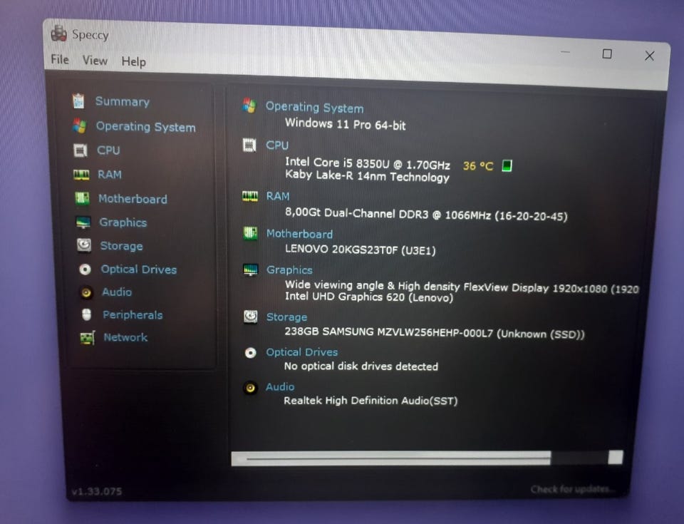Click the Windows flag icon in sidebar
The width and height of the screenshot is (684, 524).
coord(80,125)
